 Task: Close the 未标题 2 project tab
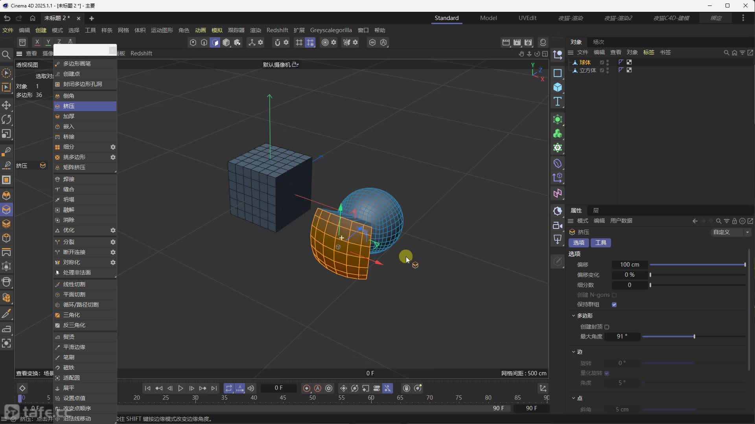click(x=79, y=18)
